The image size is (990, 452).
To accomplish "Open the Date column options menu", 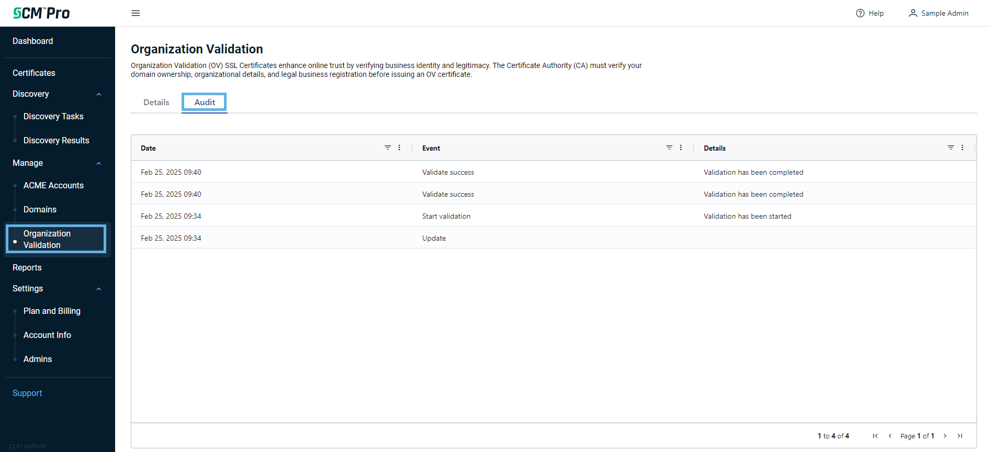I will (x=399, y=148).
